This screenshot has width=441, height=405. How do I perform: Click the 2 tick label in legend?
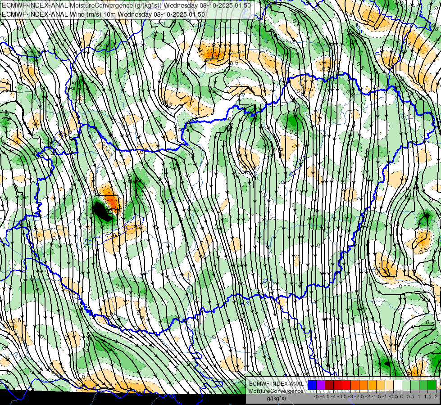436,396
